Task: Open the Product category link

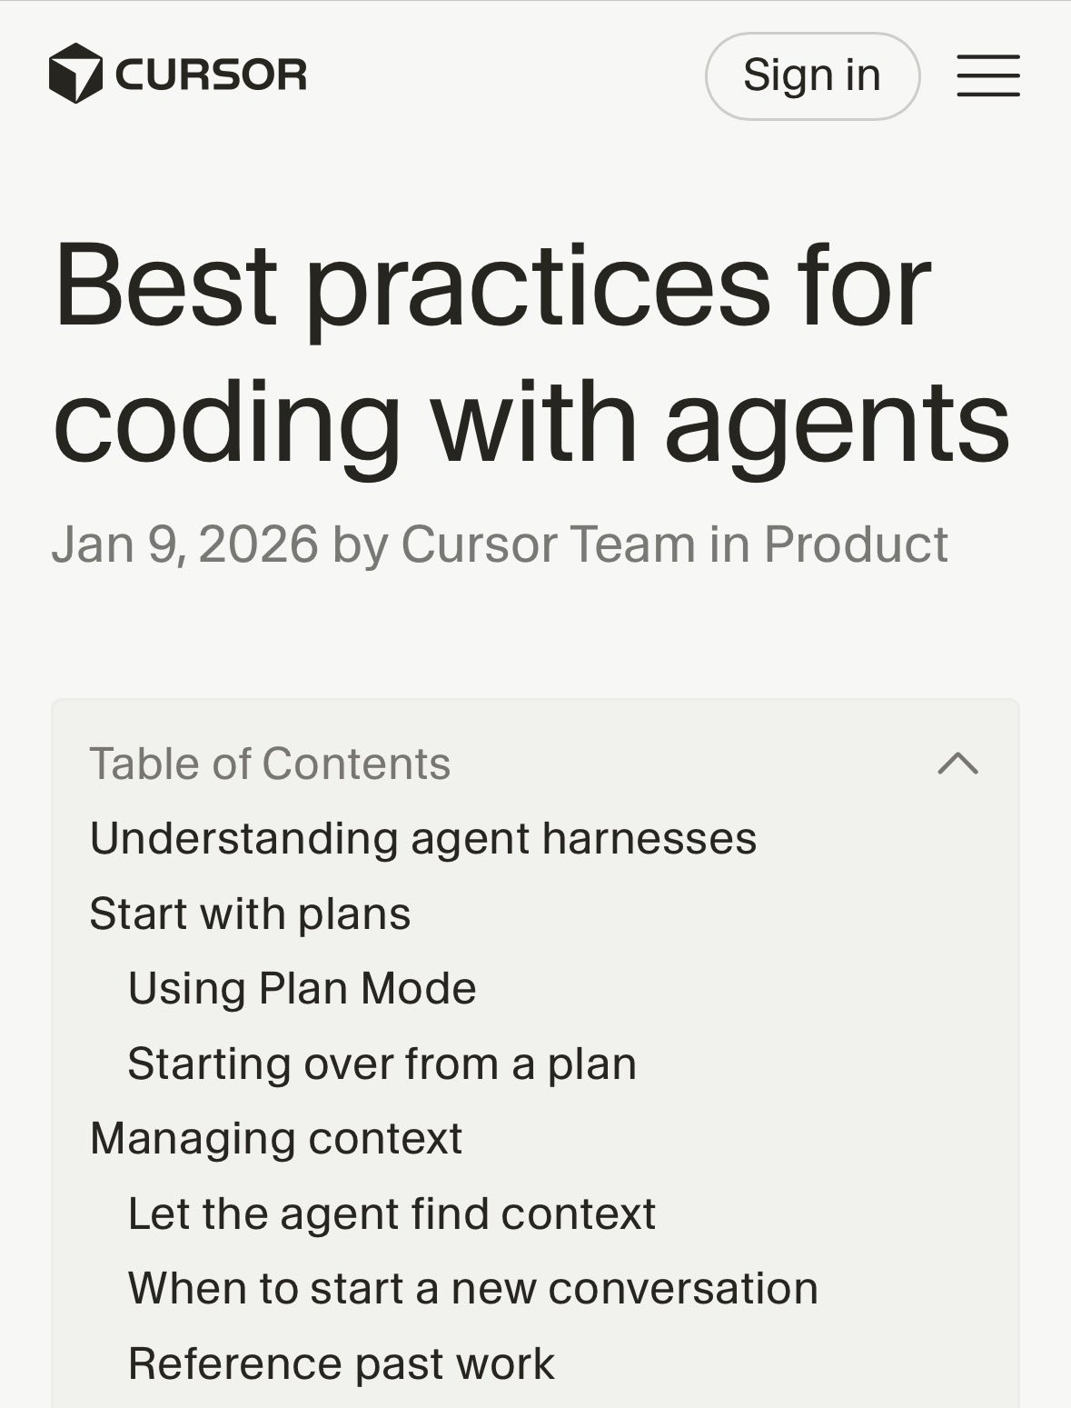Action: click(x=856, y=544)
